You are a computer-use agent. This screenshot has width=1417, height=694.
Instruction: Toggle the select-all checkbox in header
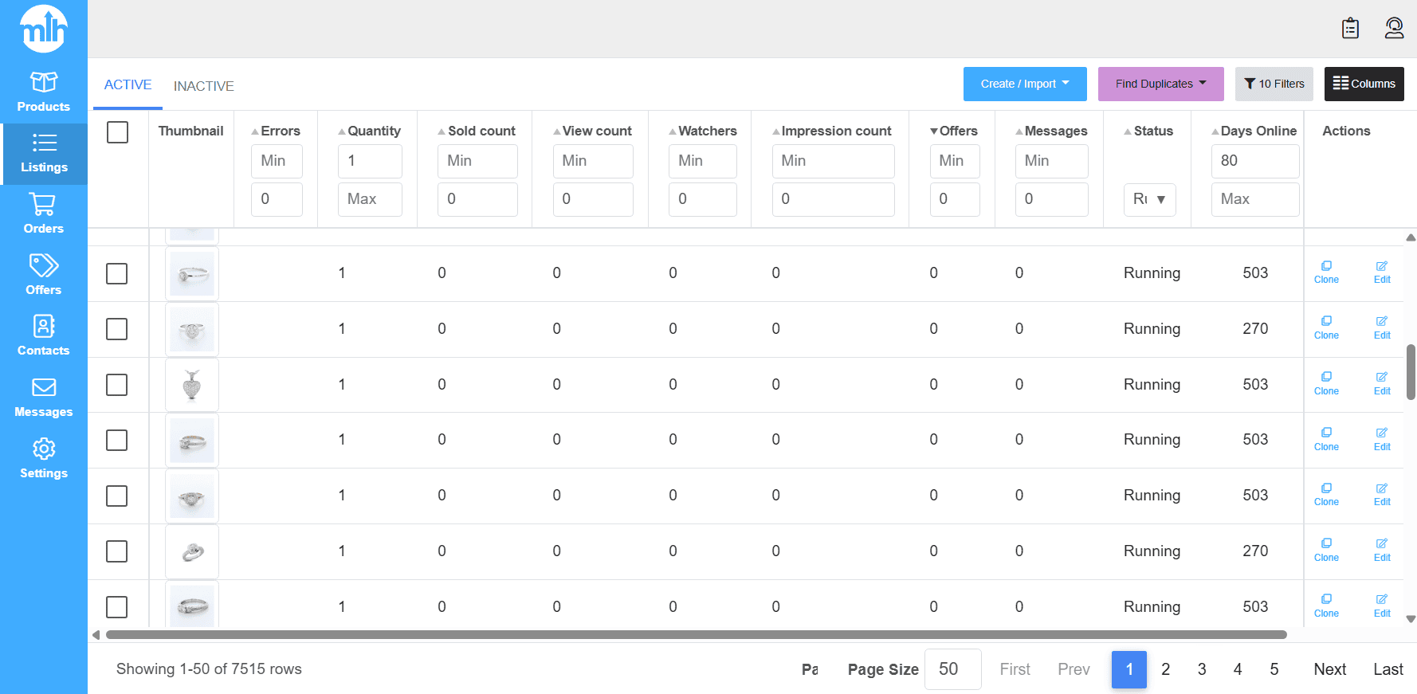coord(117,132)
